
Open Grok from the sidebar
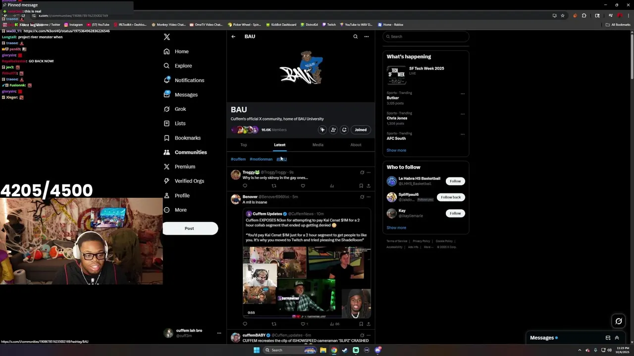(174, 109)
